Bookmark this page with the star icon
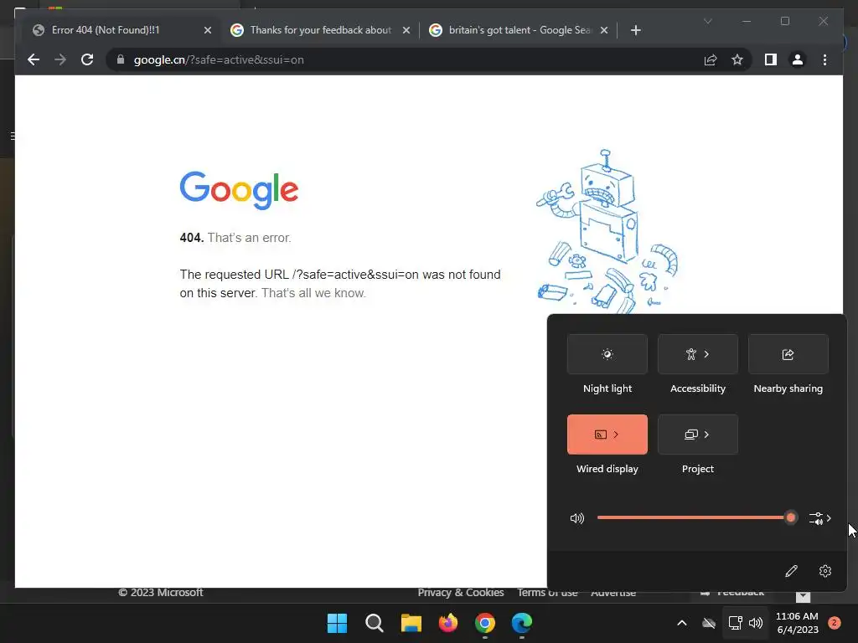This screenshot has height=643, width=858. tap(737, 59)
